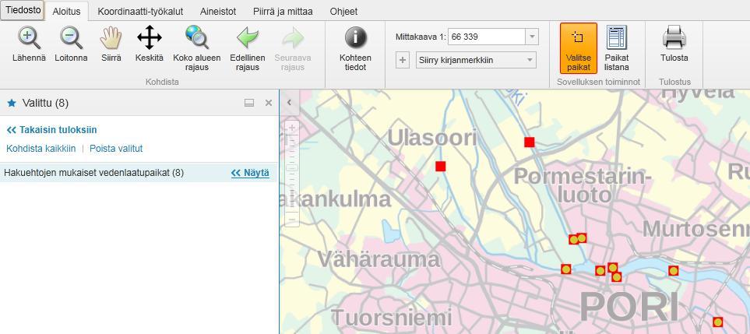Go to Edellinen rajaus previous extent
This screenshot has width=750, height=334.
pos(248,48)
